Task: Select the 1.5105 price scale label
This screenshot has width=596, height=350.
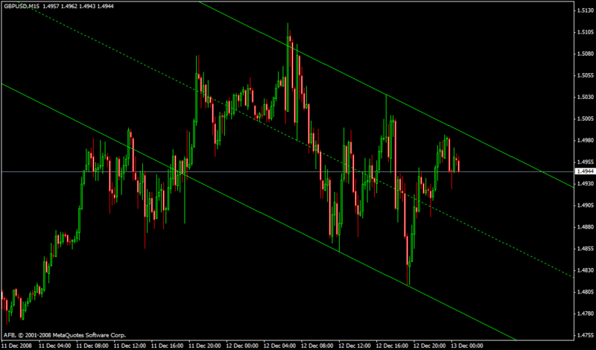Action: click(583, 33)
